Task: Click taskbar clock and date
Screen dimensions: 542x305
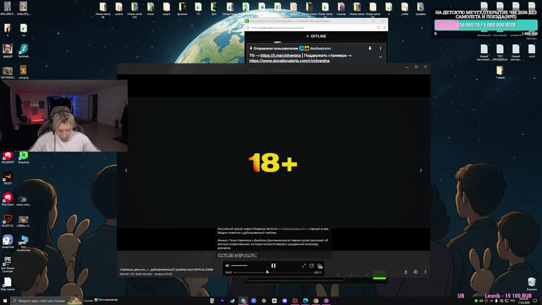Action: click(523, 301)
